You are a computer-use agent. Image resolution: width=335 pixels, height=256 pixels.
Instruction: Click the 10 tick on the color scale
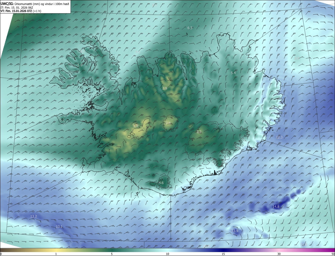(x=167, y=254)
